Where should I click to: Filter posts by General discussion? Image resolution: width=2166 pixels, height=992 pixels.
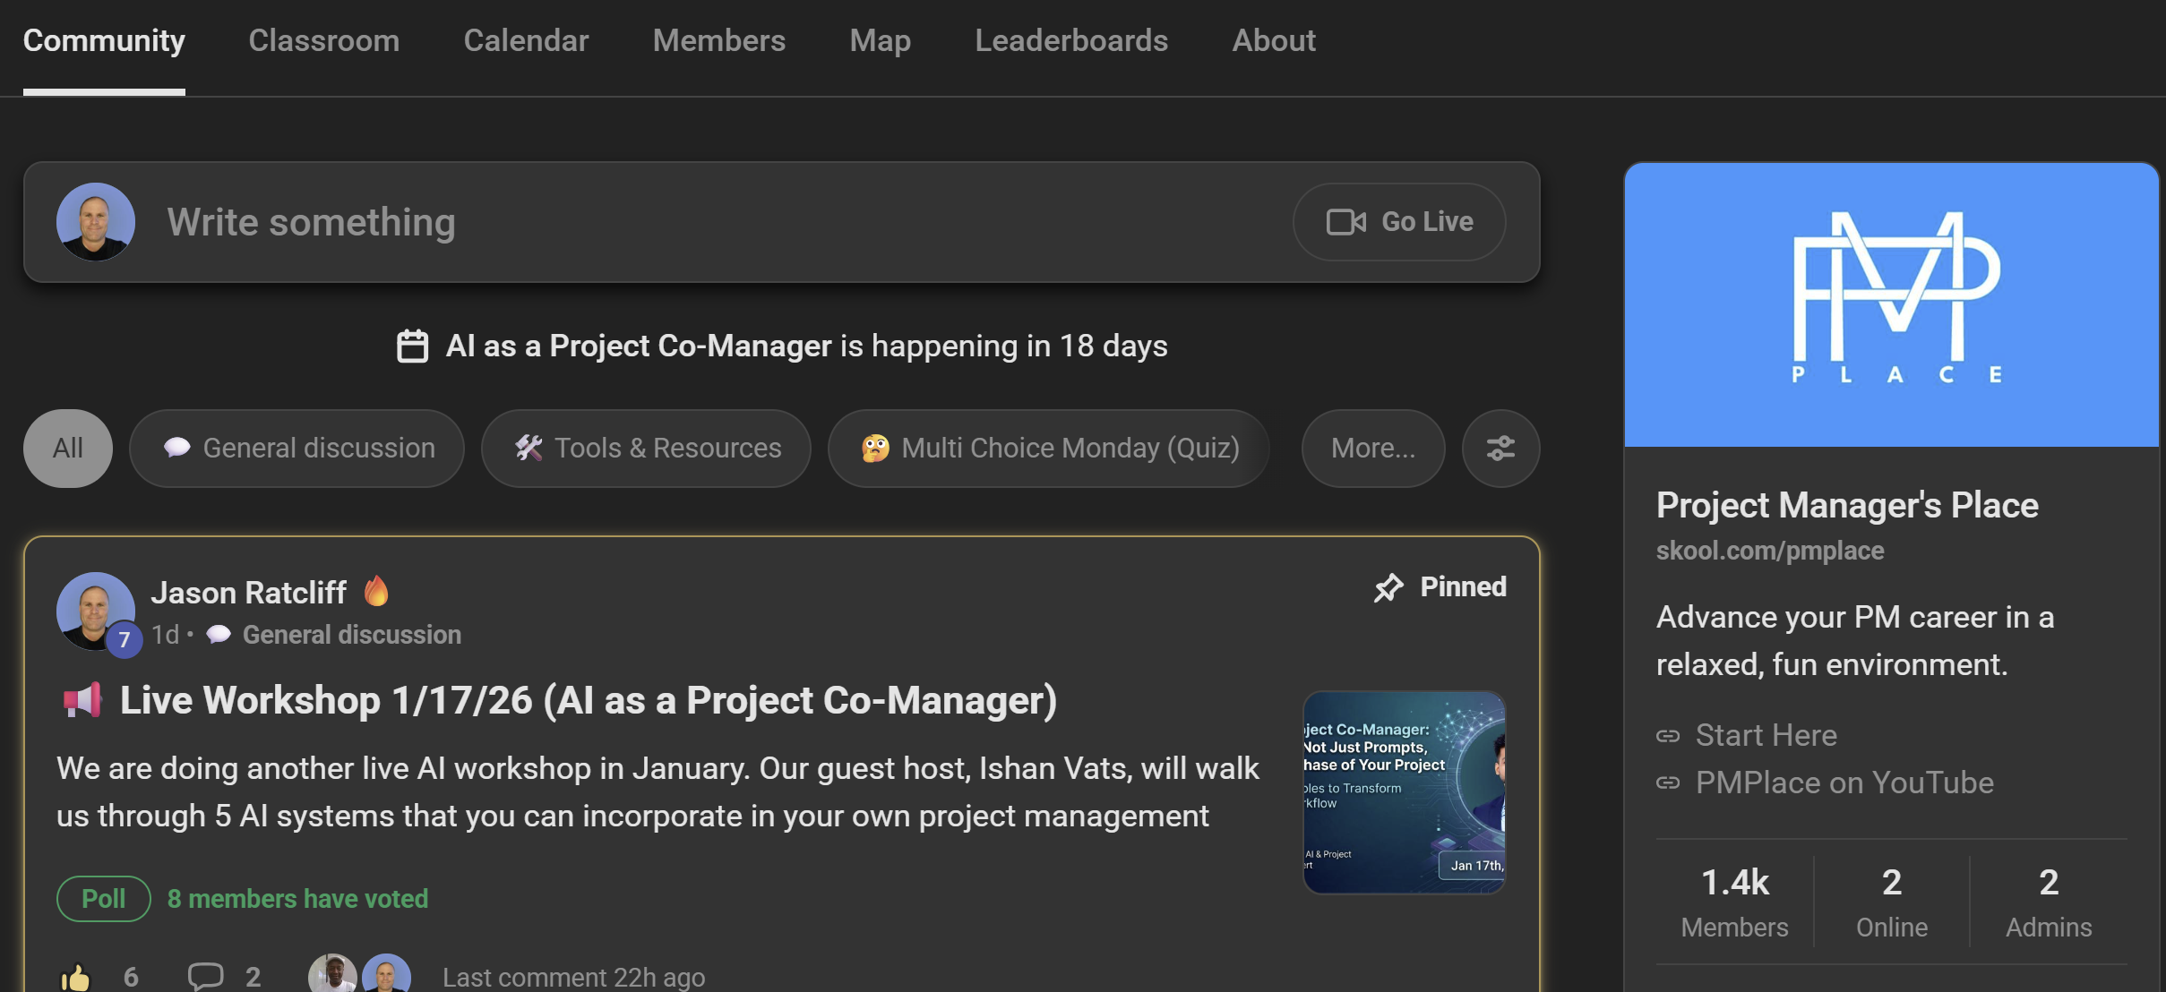coord(297,448)
